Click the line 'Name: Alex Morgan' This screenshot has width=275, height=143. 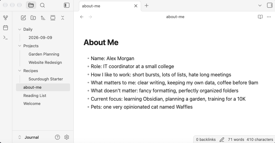(112, 58)
